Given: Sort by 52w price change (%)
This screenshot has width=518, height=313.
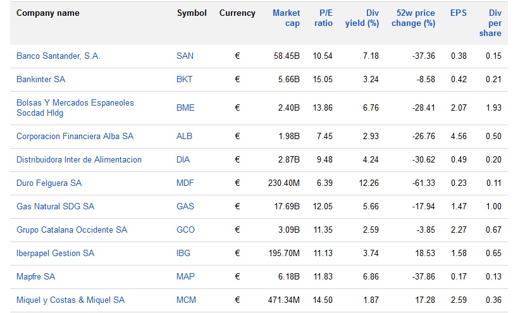Looking at the screenshot, I should pyautogui.click(x=416, y=18).
